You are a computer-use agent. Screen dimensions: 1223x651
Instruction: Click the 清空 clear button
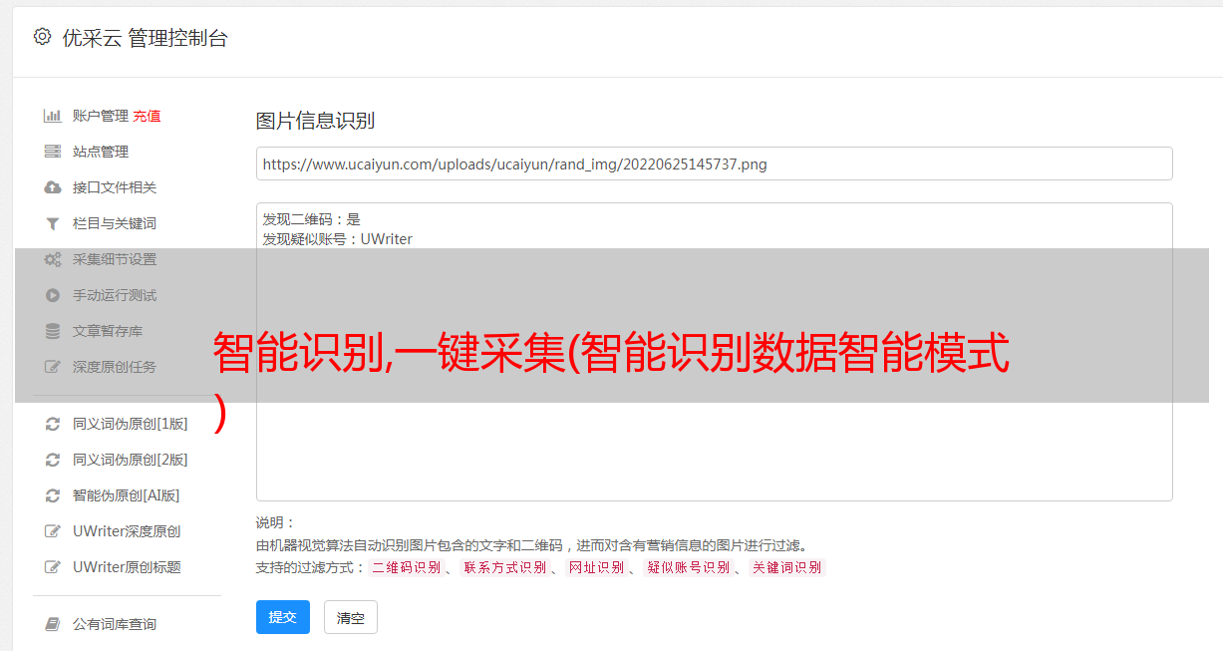pos(351,617)
